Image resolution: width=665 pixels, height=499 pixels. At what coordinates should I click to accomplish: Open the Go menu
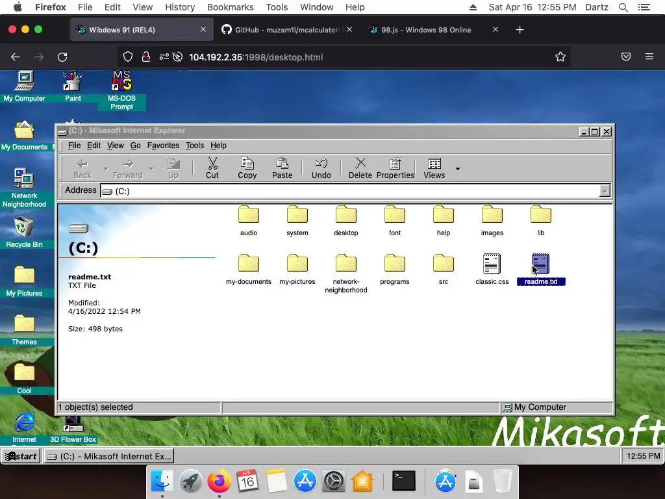(135, 146)
